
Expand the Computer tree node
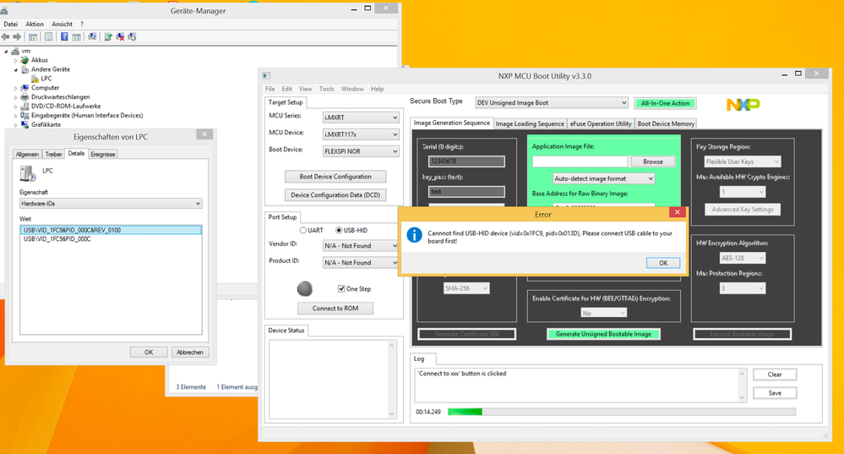[15, 88]
